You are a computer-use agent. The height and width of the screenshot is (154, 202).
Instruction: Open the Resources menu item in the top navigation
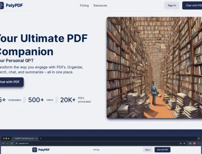[x=100, y=5]
